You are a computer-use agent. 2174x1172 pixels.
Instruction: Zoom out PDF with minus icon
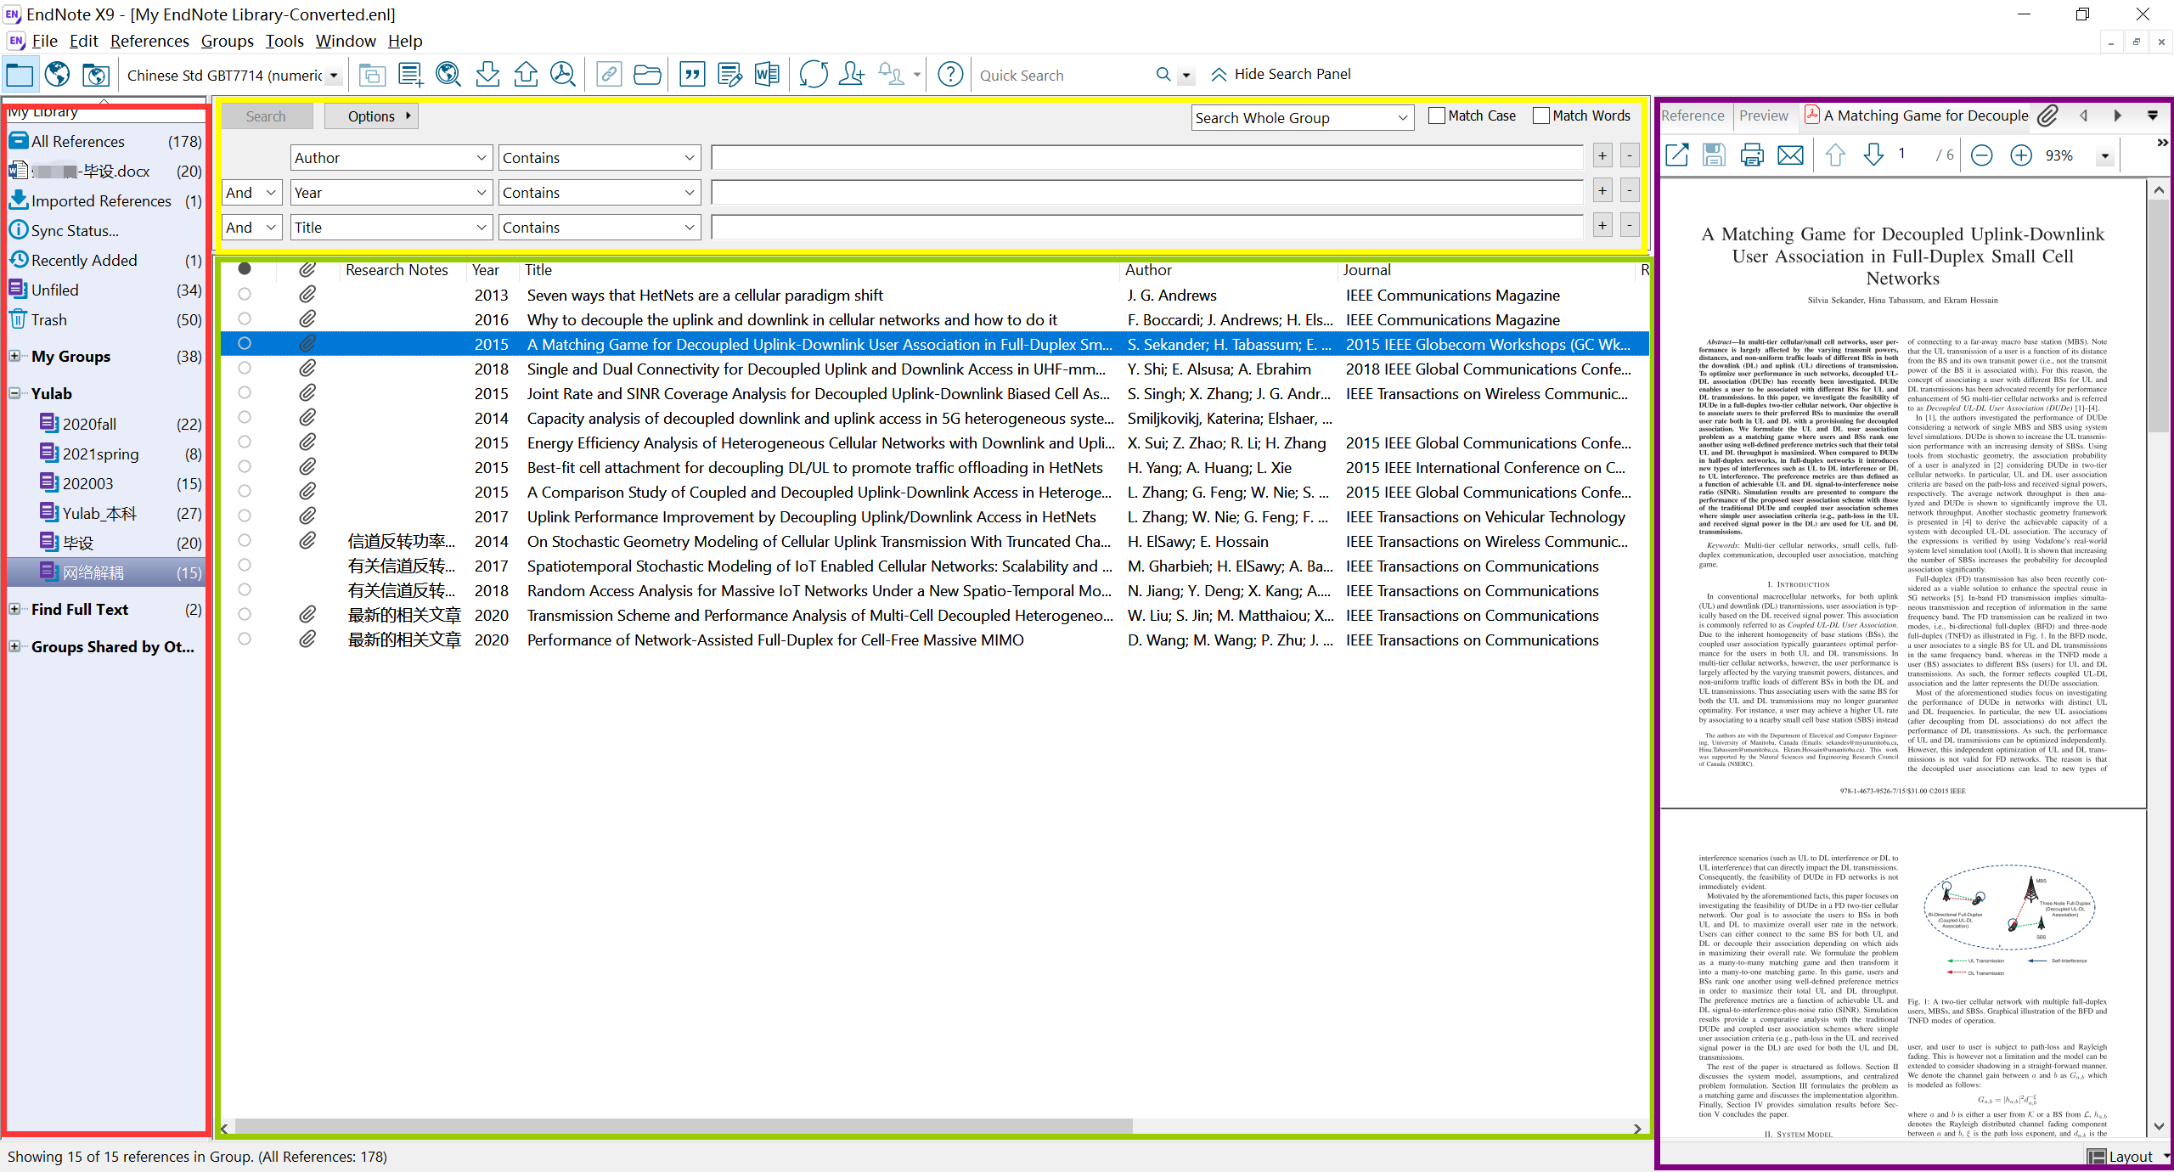(1982, 155)
